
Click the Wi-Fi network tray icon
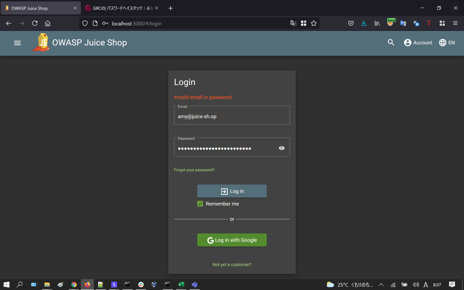click(393, 285)
